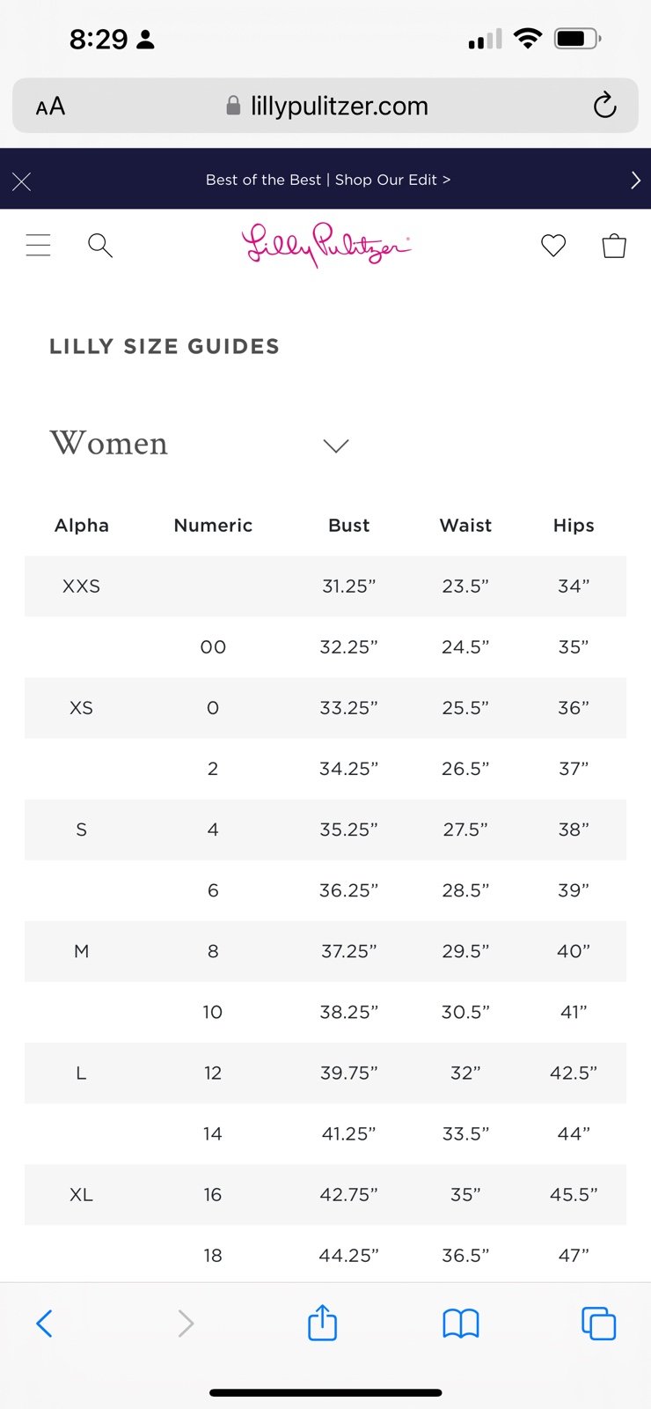The width and height of the screenshot is (651, 1409).
Task: Show open tabs in Safari
Action: (598, 1323)
